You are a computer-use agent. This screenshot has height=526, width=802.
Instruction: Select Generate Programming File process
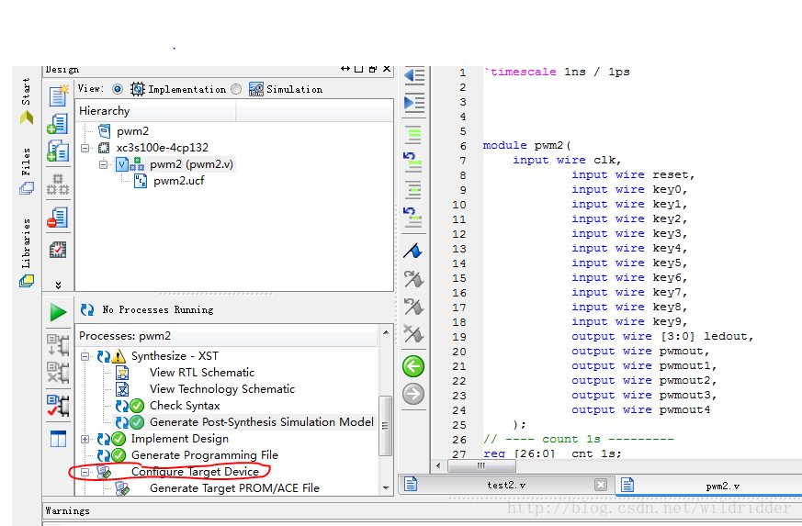click(205, 455)
